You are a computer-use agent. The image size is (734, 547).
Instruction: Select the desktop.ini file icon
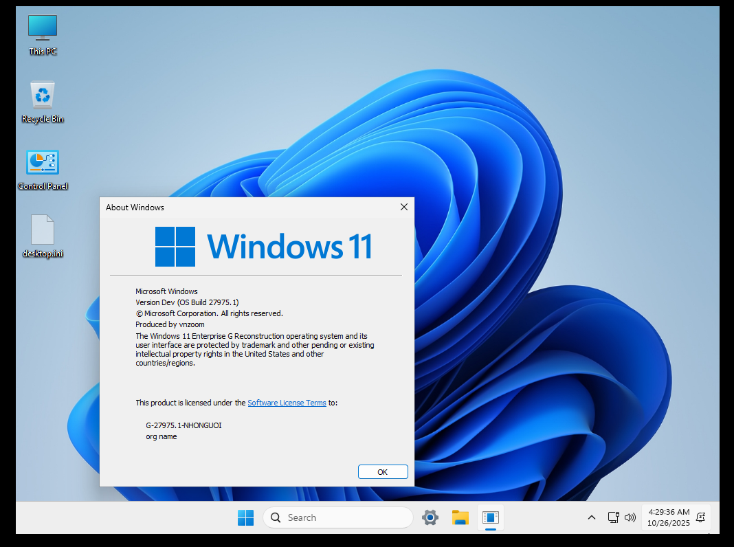coord(43,236)
